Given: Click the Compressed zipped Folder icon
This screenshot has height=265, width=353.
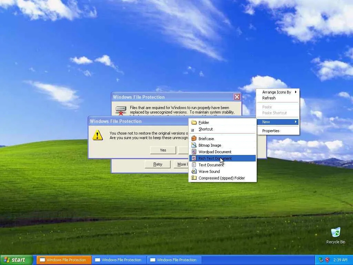Looking at the screenshot, I should click(194, 178).
